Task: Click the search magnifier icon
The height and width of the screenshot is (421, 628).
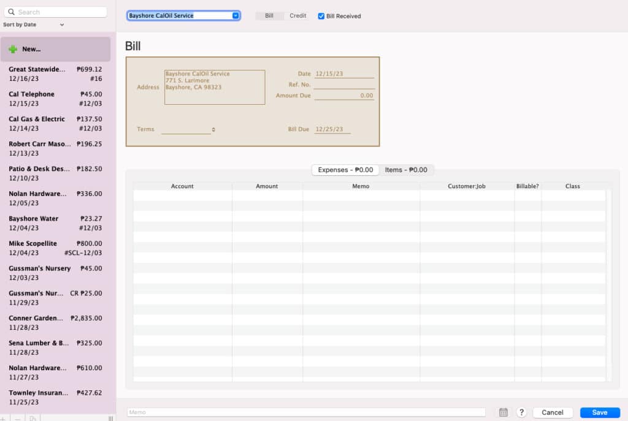Action: coord(12,12)
